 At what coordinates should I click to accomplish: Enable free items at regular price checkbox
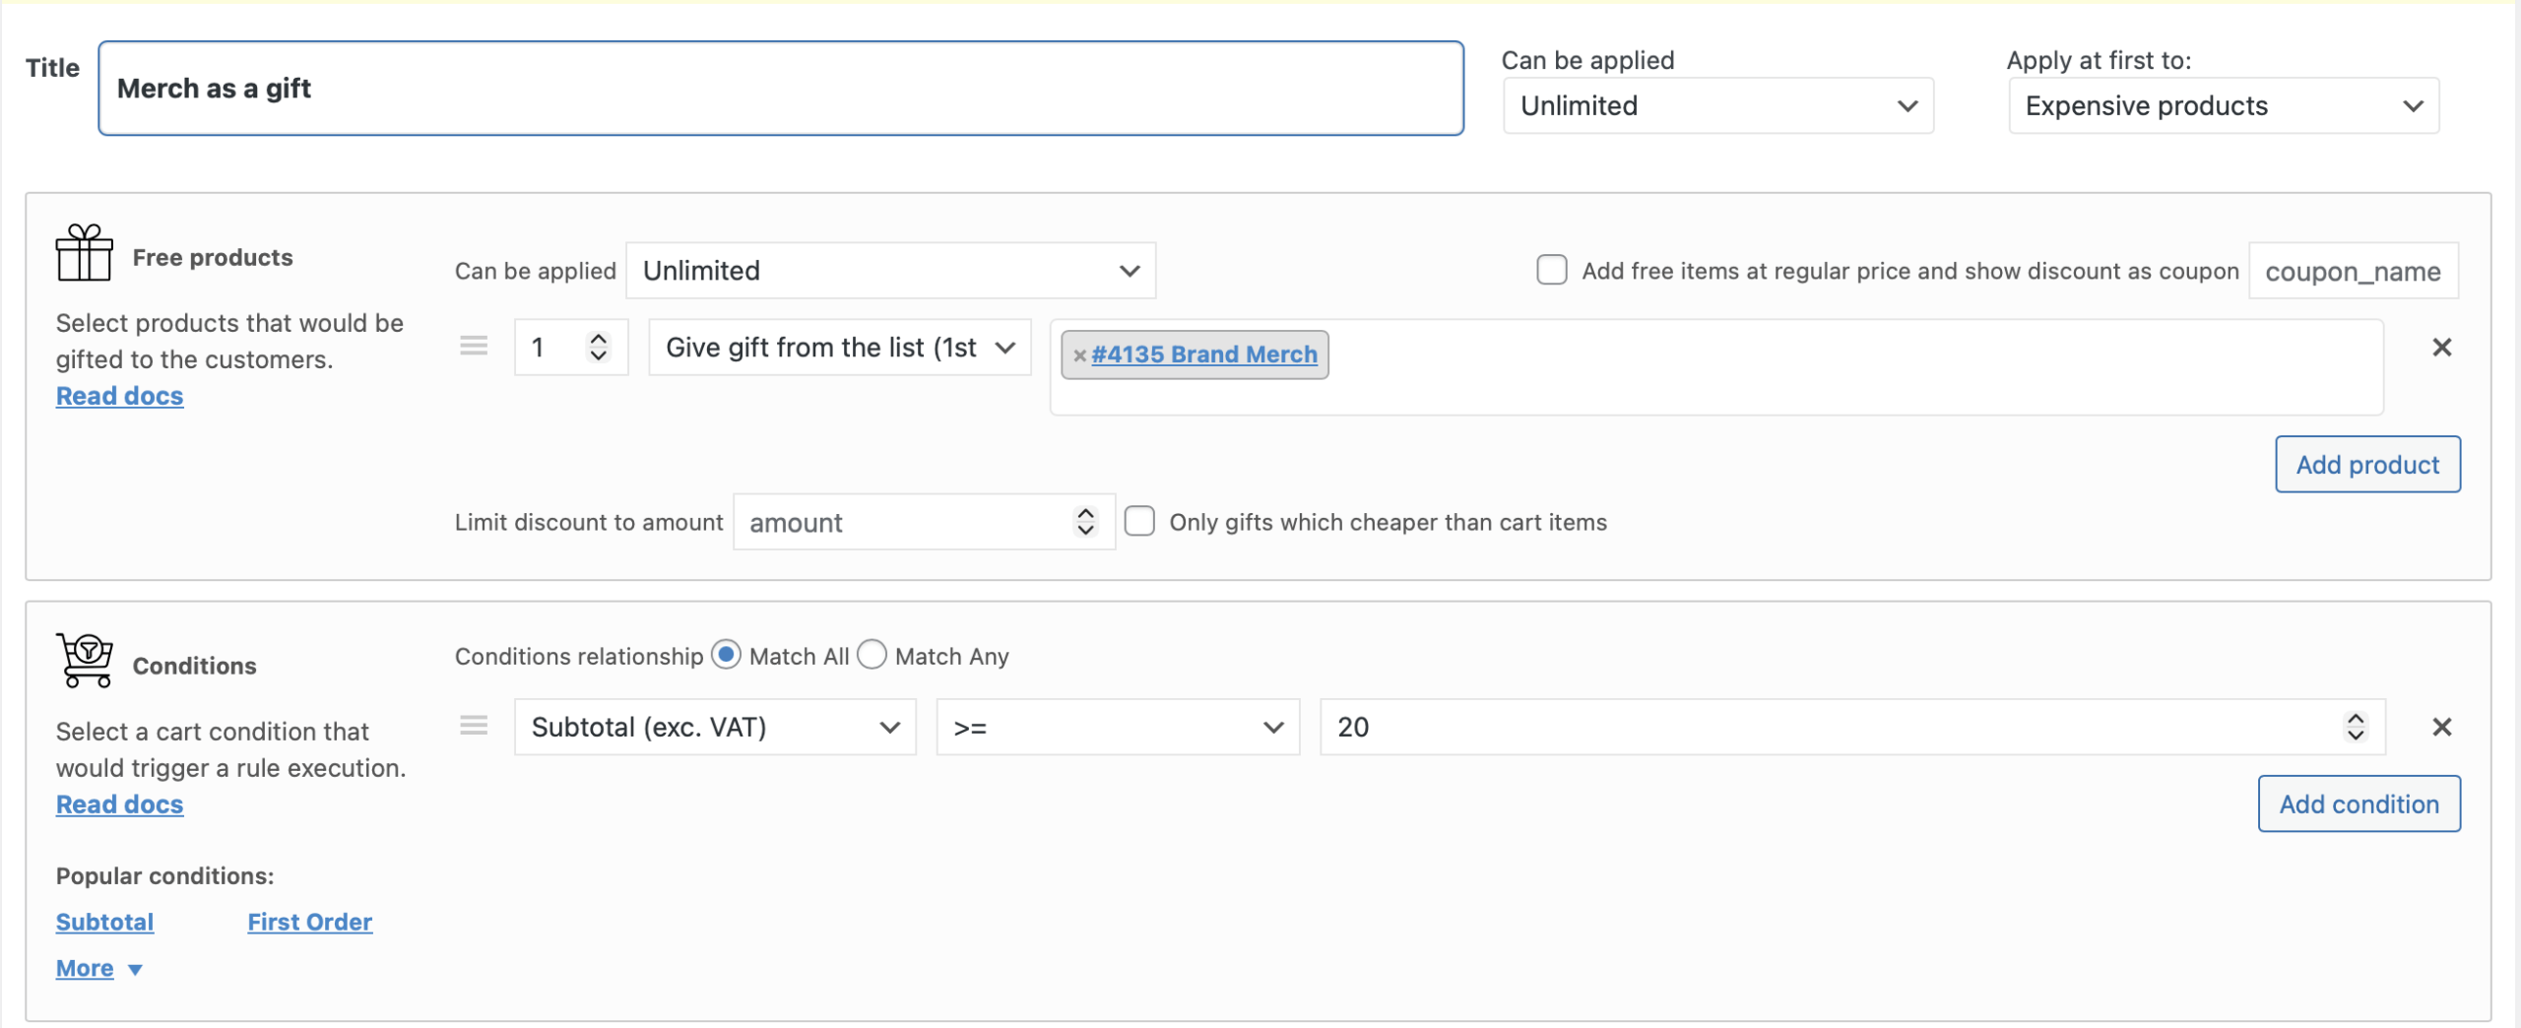pos(1552,271)
